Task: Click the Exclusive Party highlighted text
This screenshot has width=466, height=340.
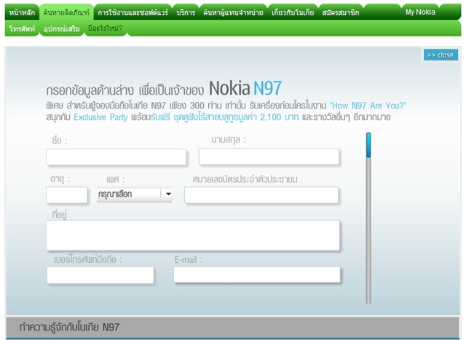Action: coord(100,117)
